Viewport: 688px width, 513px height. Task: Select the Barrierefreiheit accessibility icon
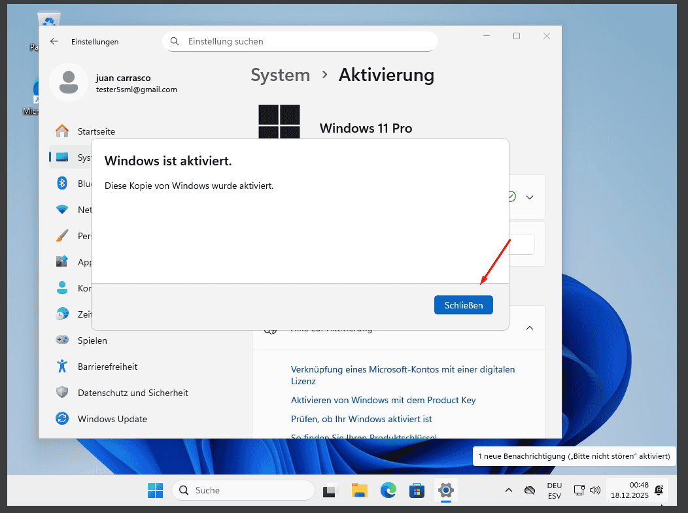coord(62,367)
